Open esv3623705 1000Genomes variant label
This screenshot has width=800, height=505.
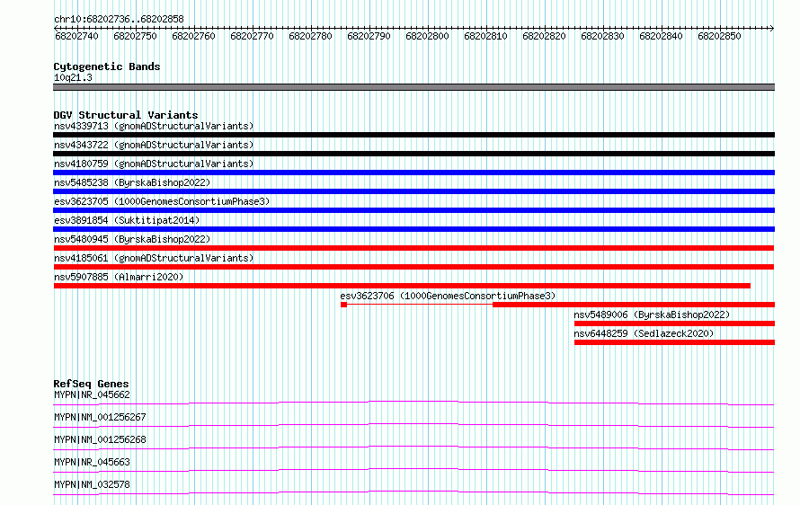pyautogui.click(x=162, y=201)
